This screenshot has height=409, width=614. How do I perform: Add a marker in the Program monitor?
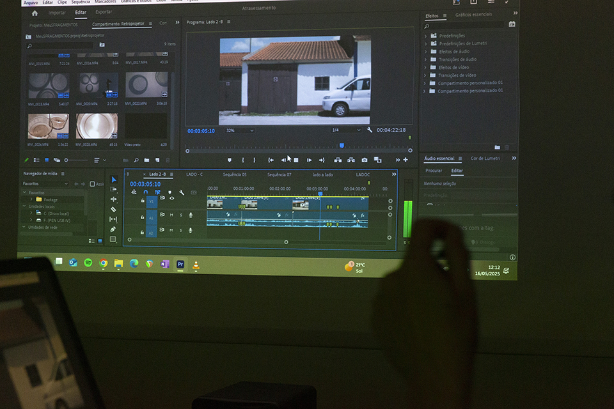coord(230,160)
